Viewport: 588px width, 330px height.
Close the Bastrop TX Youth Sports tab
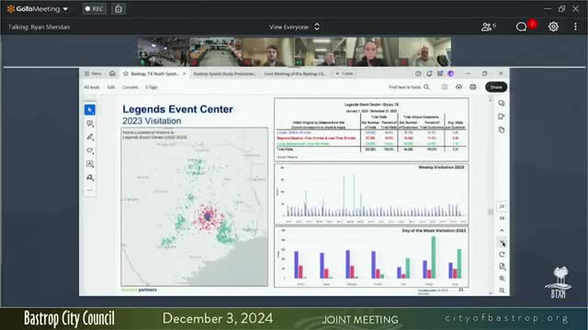(x=184, y=73)
